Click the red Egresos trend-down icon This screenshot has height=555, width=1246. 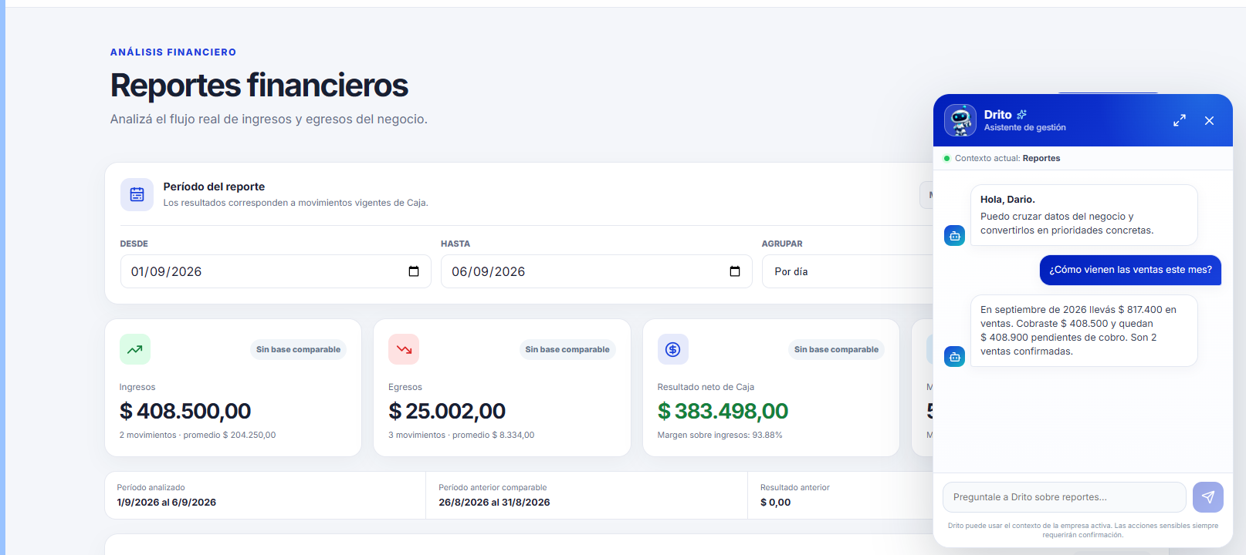(404, 349)
